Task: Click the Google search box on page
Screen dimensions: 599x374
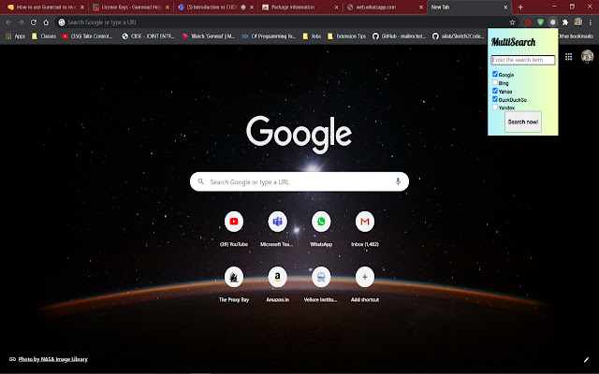Action: [x=299, y=181]
